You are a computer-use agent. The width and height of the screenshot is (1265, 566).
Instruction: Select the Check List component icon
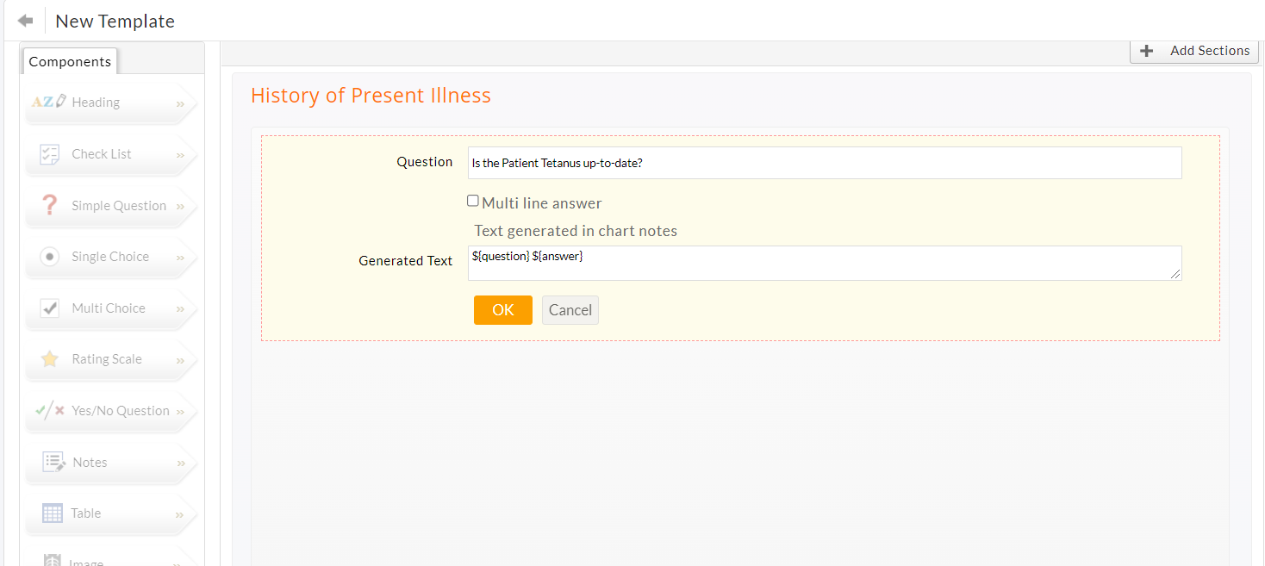(x=49, y=154)
